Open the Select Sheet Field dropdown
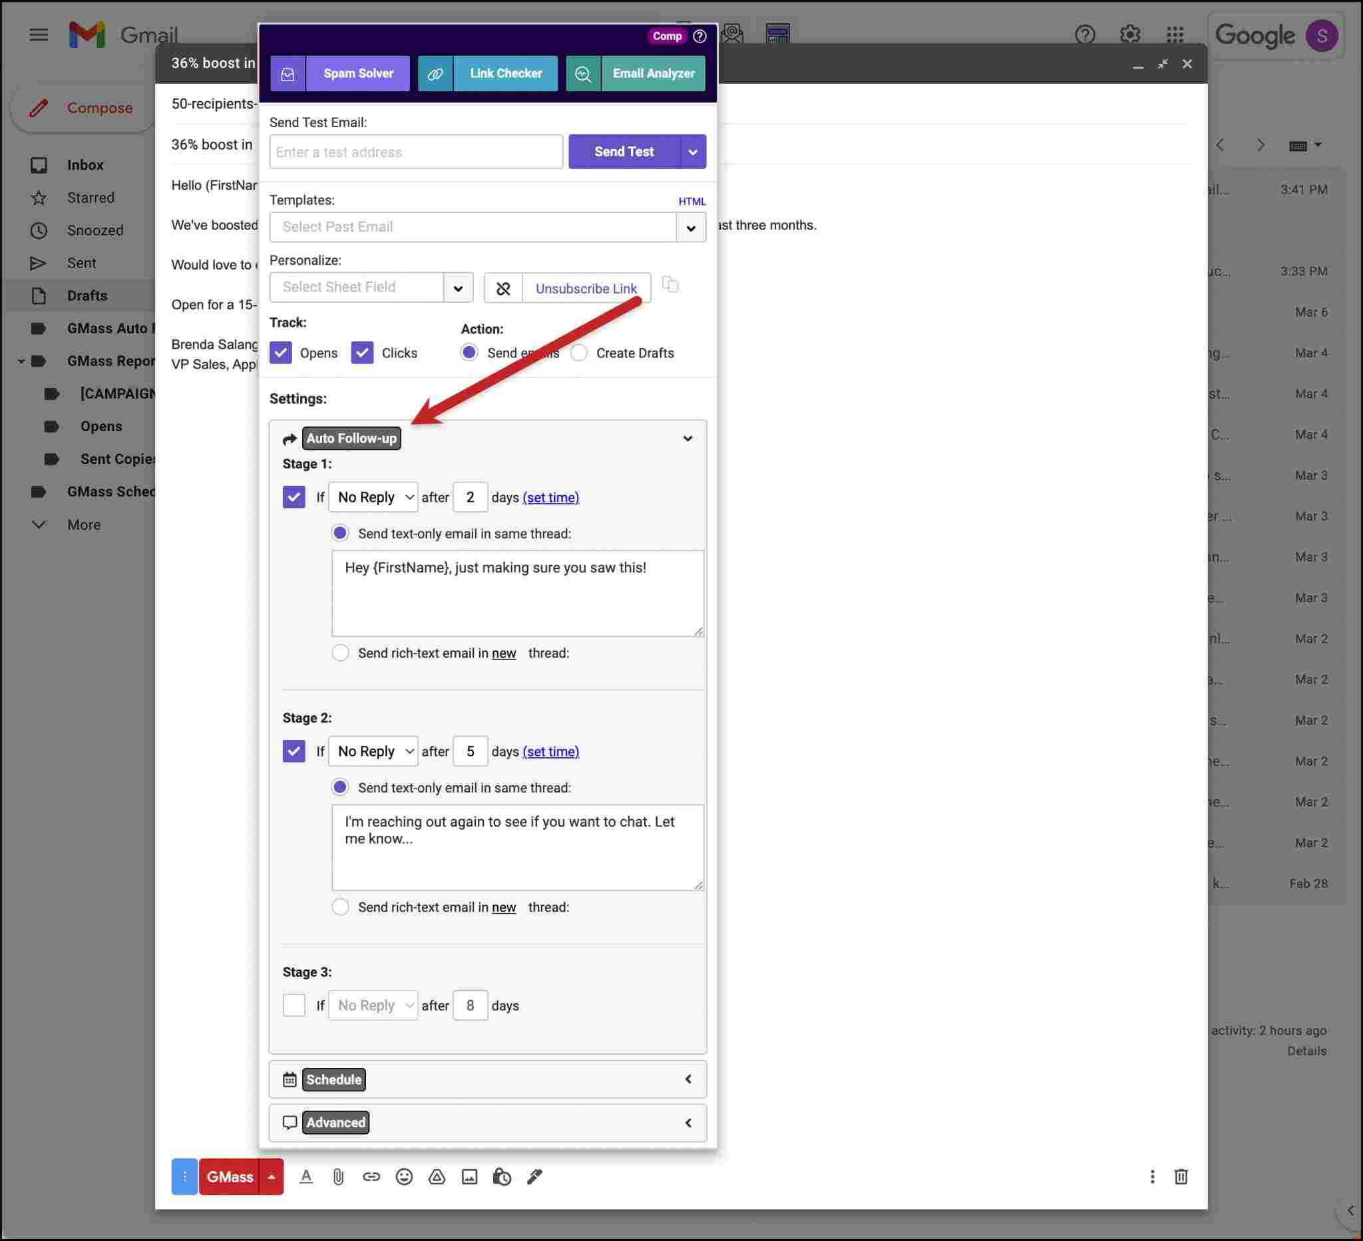 click(x=459, y=287)
